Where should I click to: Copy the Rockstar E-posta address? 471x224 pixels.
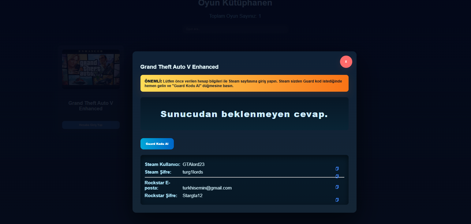point(337,187)
